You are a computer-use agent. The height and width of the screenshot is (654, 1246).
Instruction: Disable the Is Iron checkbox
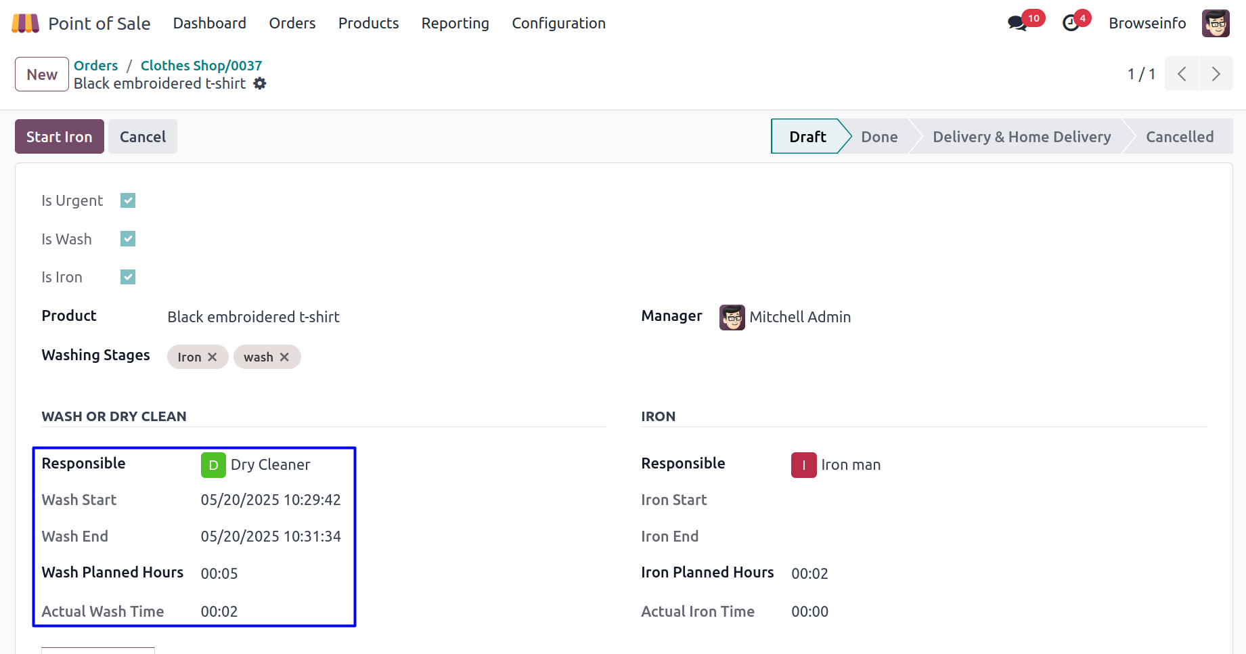(x=128, y=277)
